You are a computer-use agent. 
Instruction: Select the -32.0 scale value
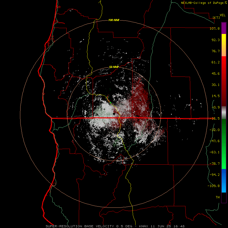click(x=215, y=130)
